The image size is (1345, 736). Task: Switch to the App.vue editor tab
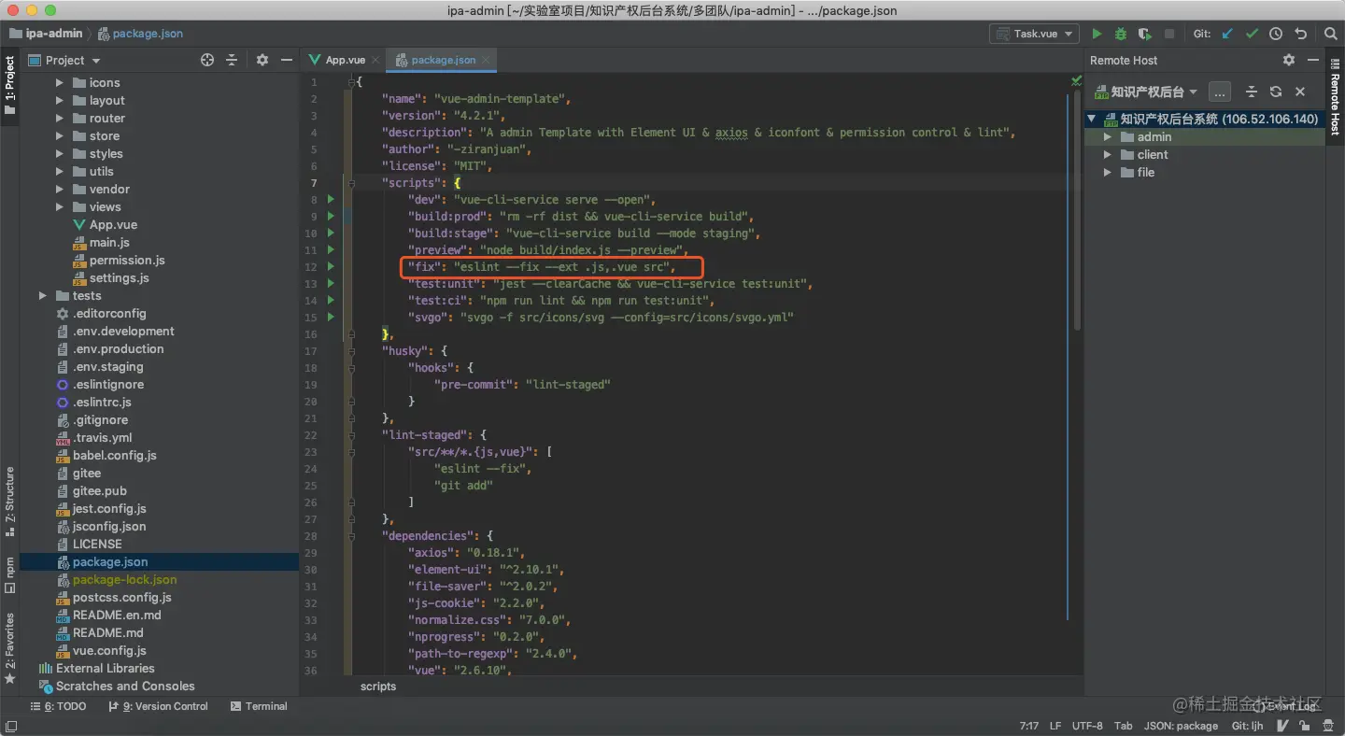[344, 60]
